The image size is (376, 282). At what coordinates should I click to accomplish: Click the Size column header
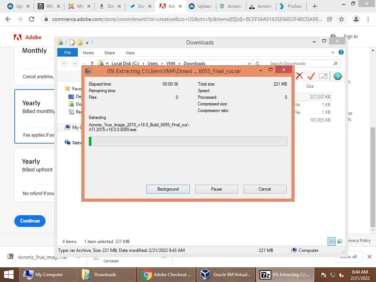(x=310, y=86)
